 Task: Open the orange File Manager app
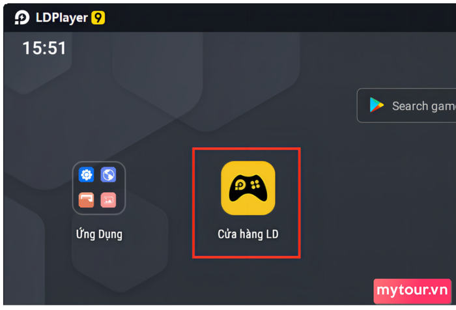[x=87, y=200]
